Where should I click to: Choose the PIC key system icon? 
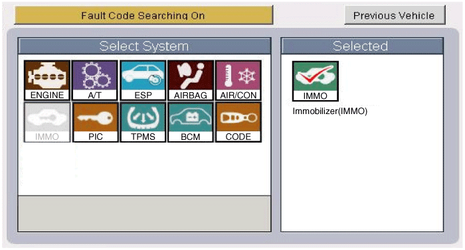pyautogui.click(x=95, y=122)
